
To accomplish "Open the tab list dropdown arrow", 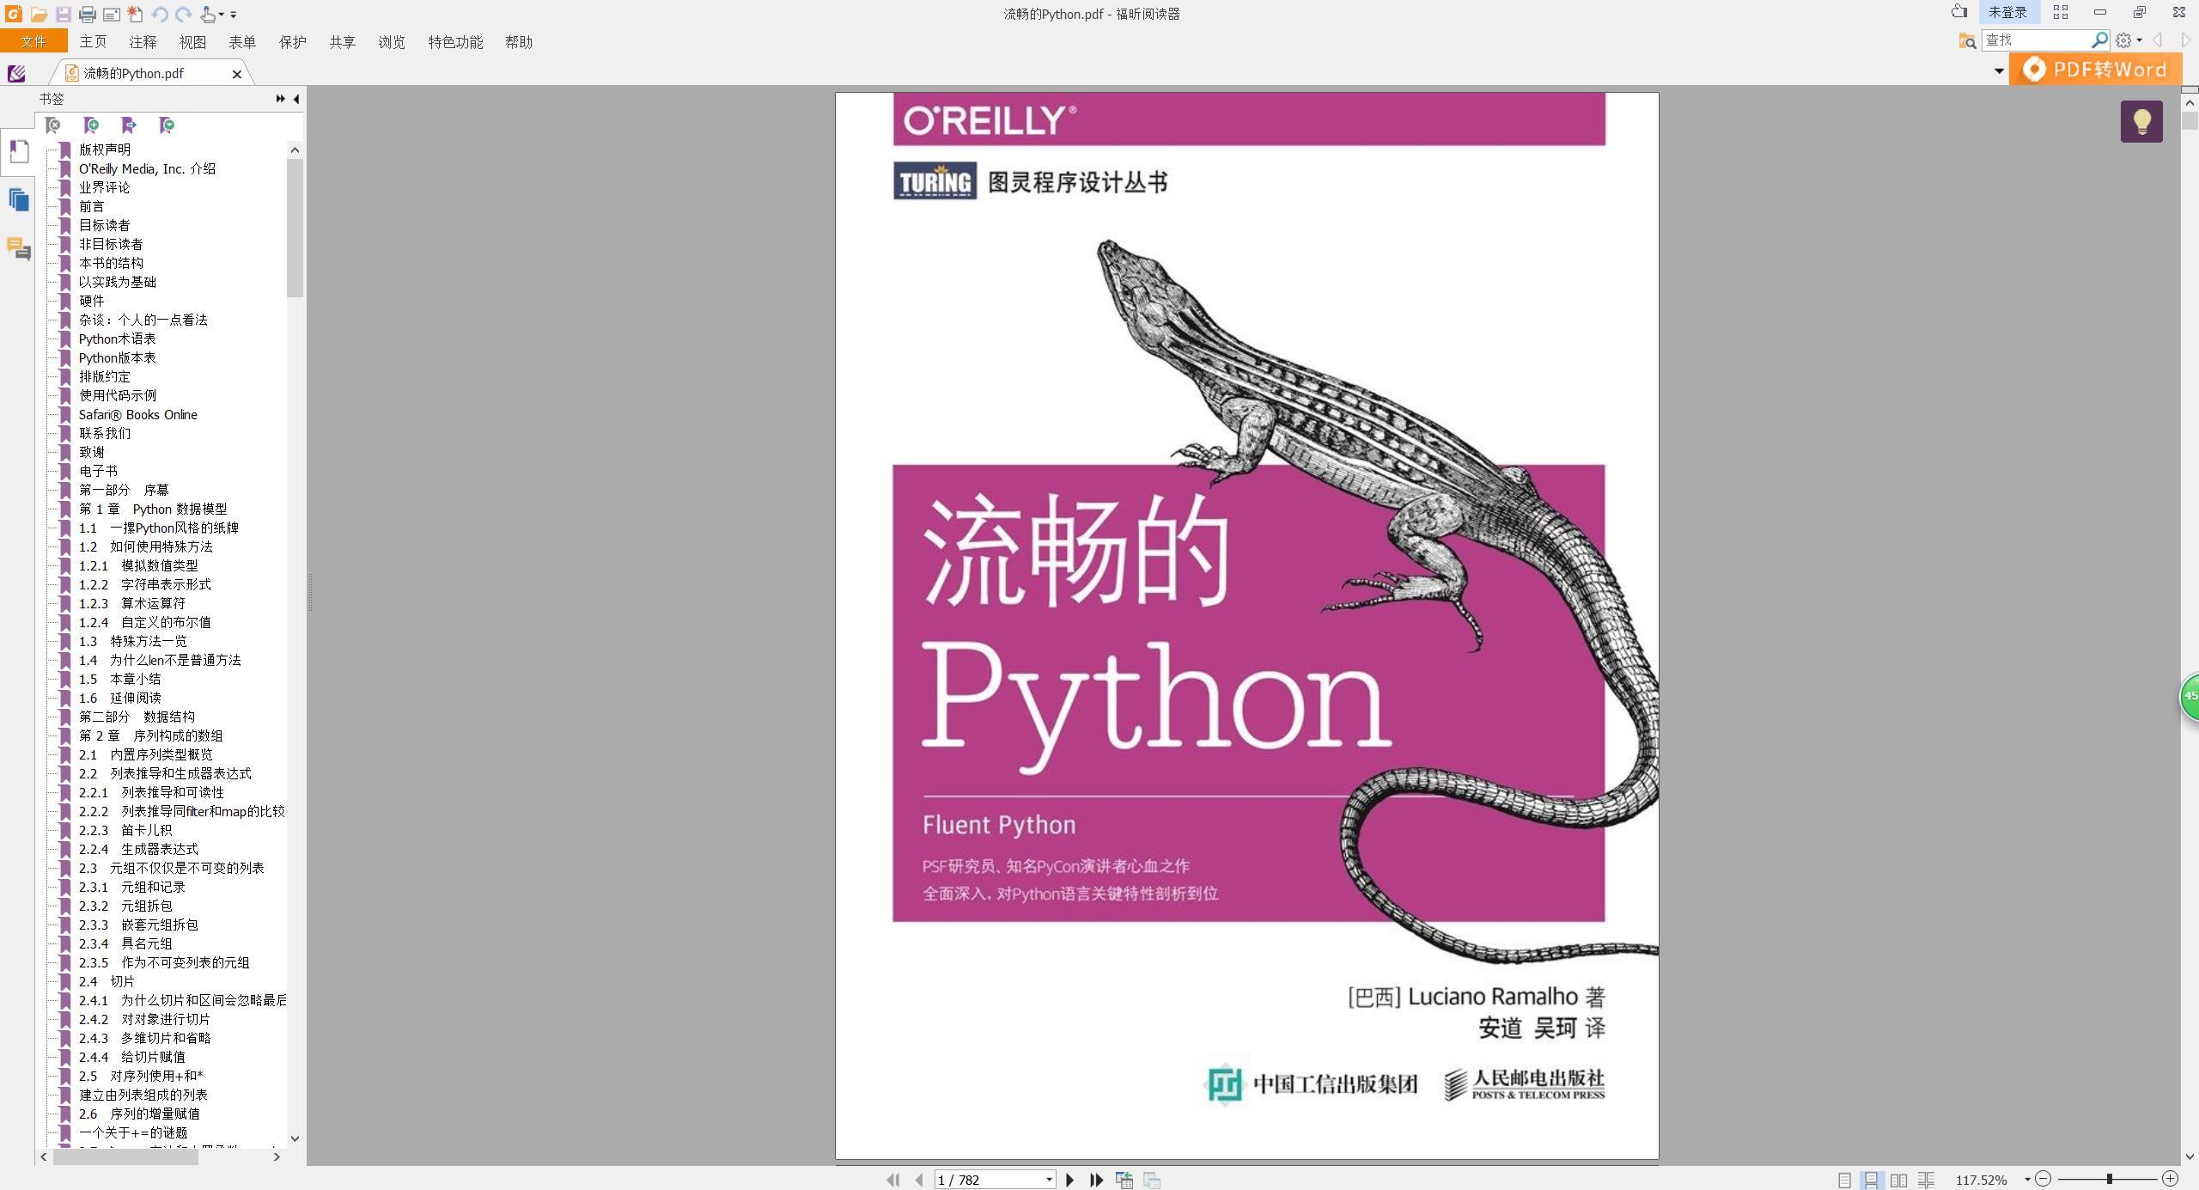I will coord(1998,71).
